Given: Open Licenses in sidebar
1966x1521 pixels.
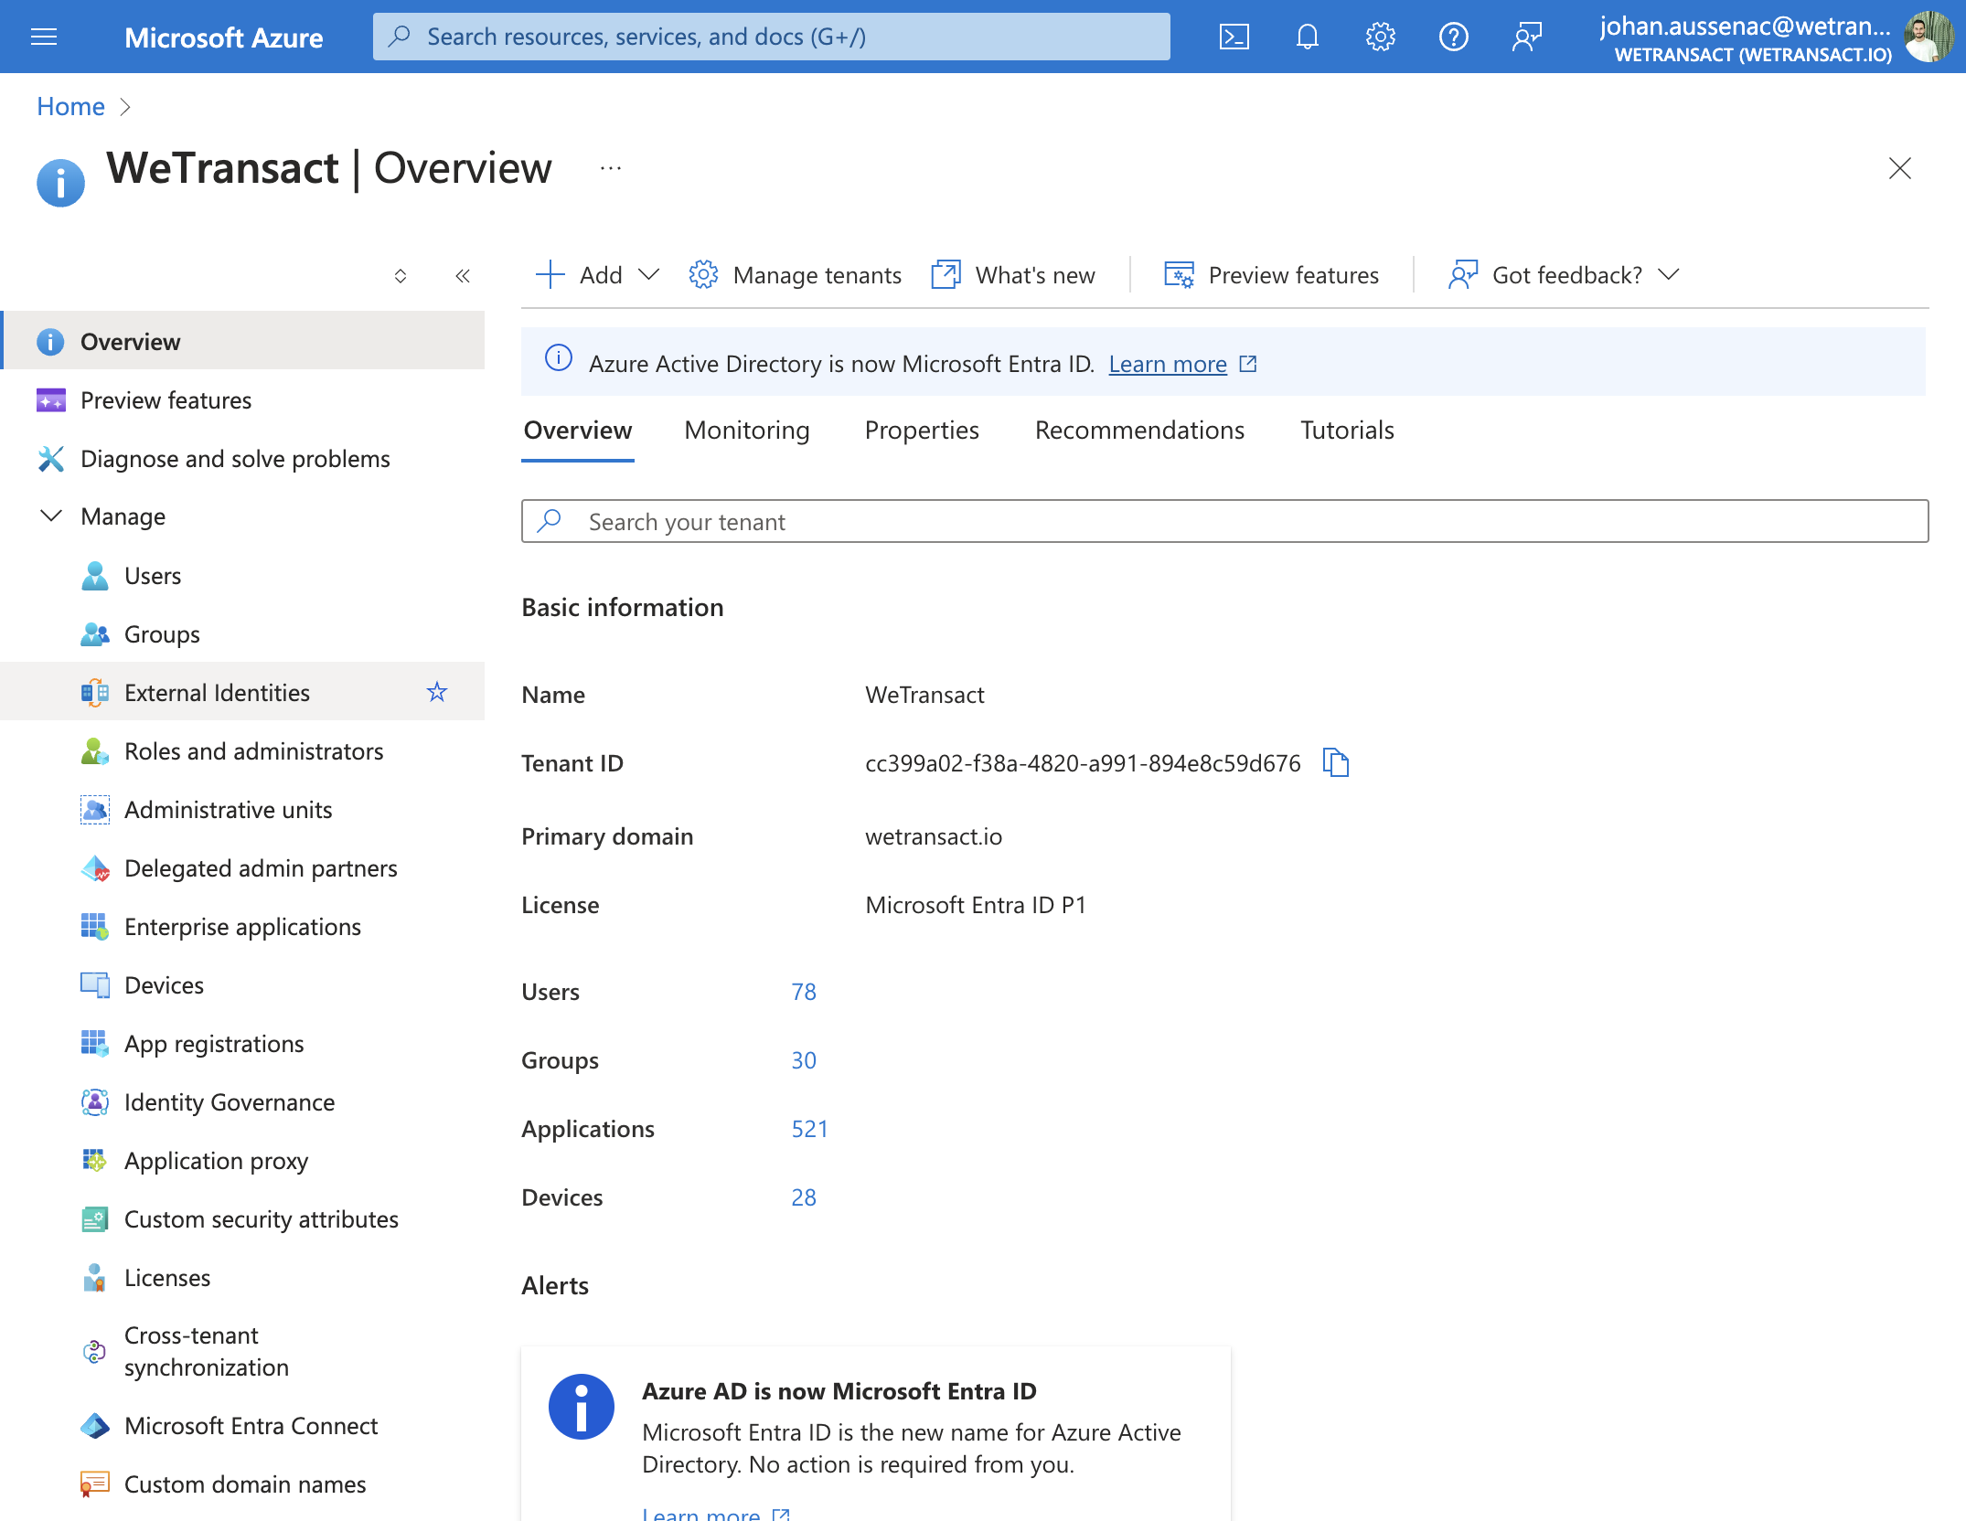Looking at the screenshot, I should tap(242, 1278).
